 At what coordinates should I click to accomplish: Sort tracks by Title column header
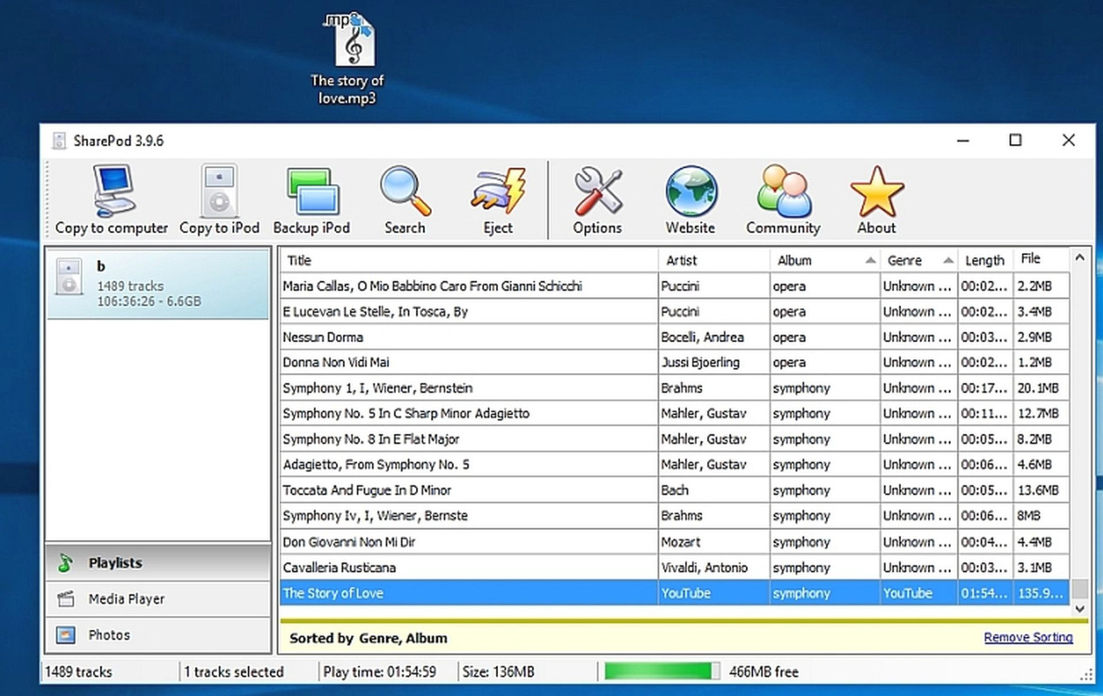tap(468, 260)
